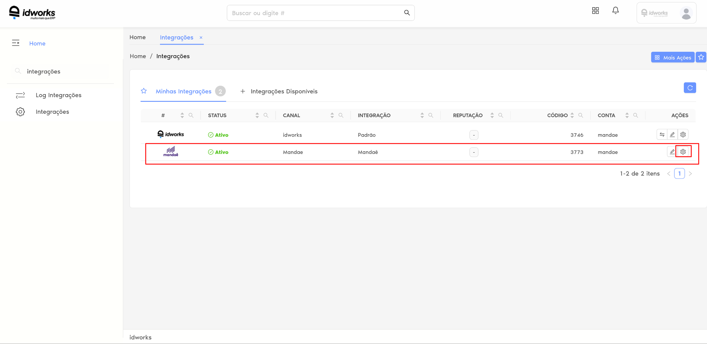Open the CANAL column search filter

click(x=341, y=115)
